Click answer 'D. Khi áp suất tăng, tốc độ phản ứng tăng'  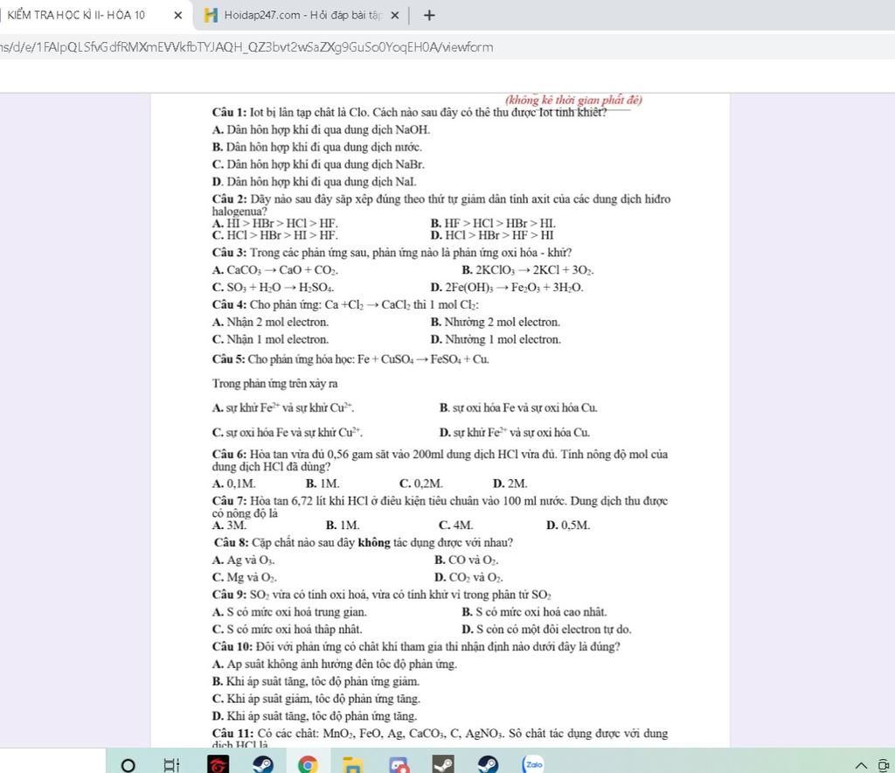click(x=315, y=716)
